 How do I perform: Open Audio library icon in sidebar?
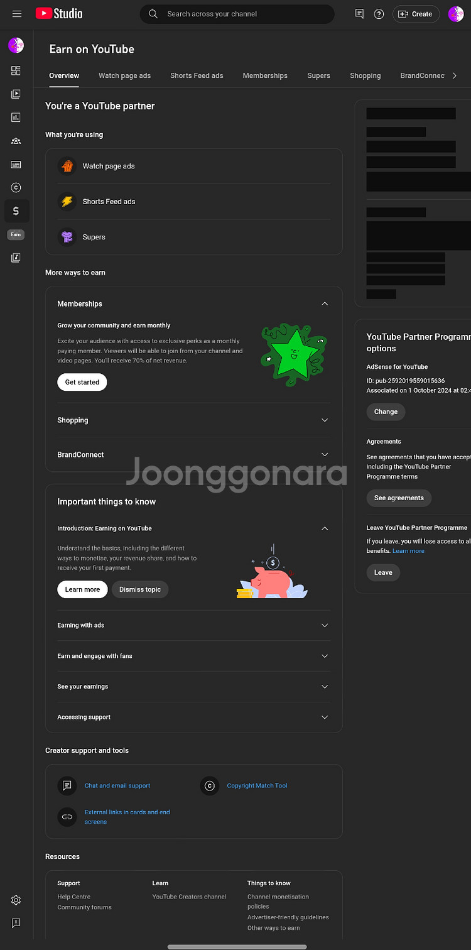[16, 258]
